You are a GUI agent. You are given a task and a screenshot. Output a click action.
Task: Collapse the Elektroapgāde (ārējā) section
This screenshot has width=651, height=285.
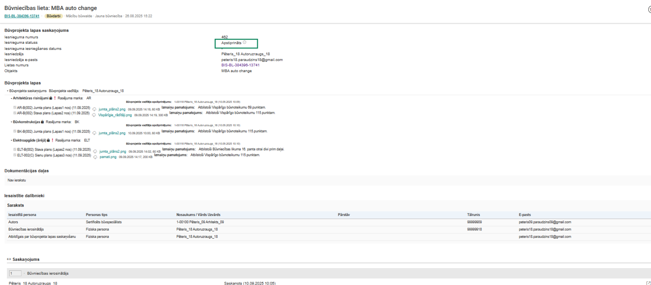[x=11, y=141]
